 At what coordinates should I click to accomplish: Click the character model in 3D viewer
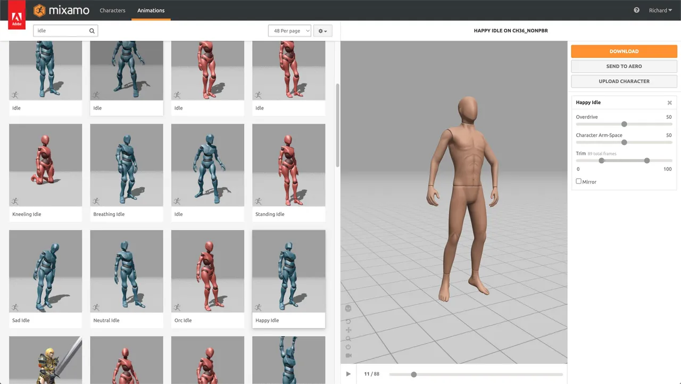pos(462,199)
